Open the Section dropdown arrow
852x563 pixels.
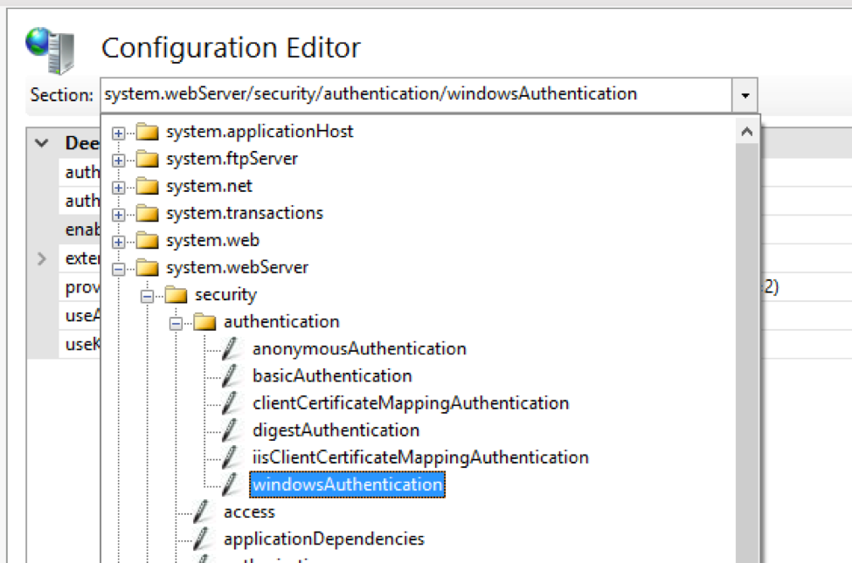[x=745, y=94]
